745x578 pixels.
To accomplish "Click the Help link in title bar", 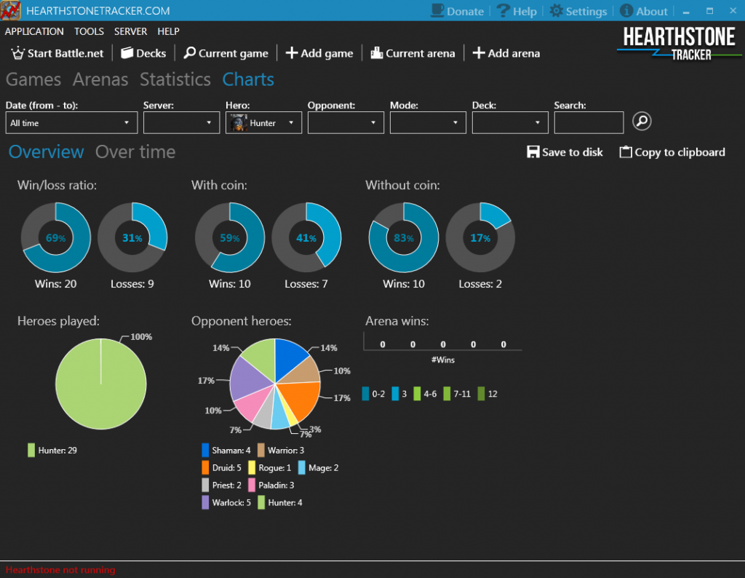I will (525, 12).
